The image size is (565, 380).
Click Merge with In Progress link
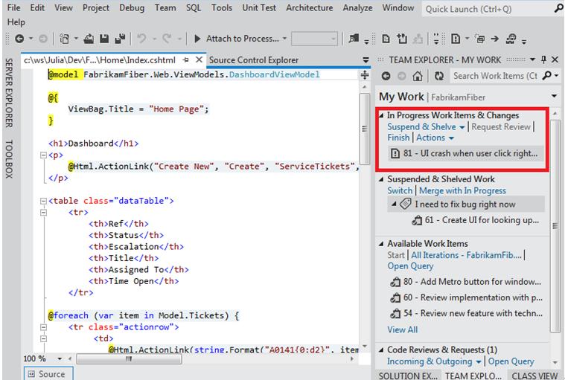[462, 190]
